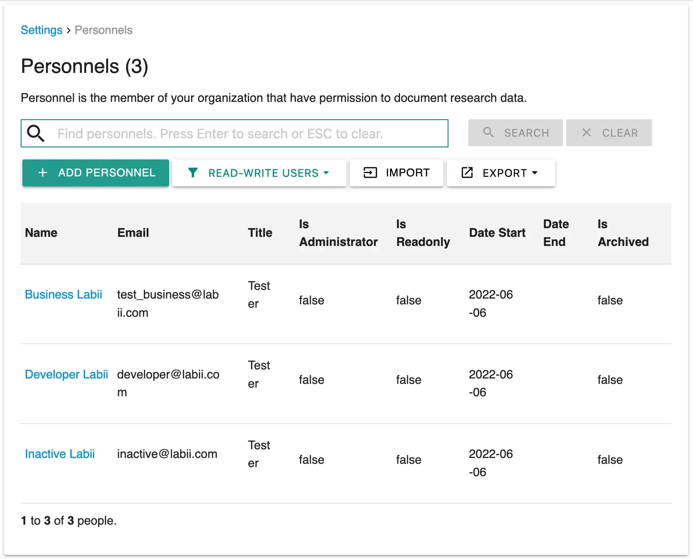Sort by Date Start column header

497,233
